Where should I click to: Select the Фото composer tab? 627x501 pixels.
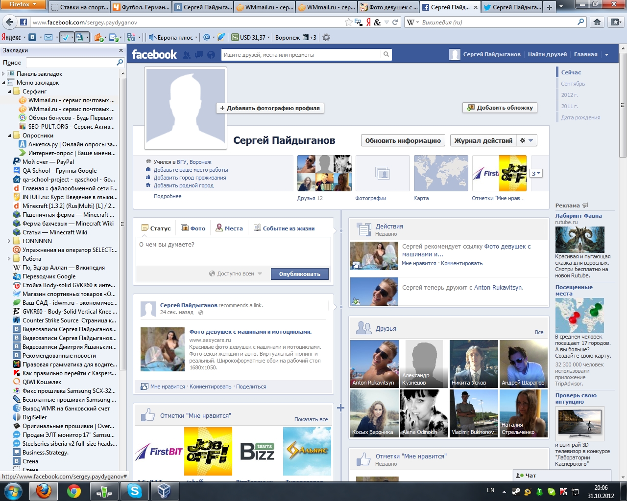pyautogui.click(x=193, y=228)
